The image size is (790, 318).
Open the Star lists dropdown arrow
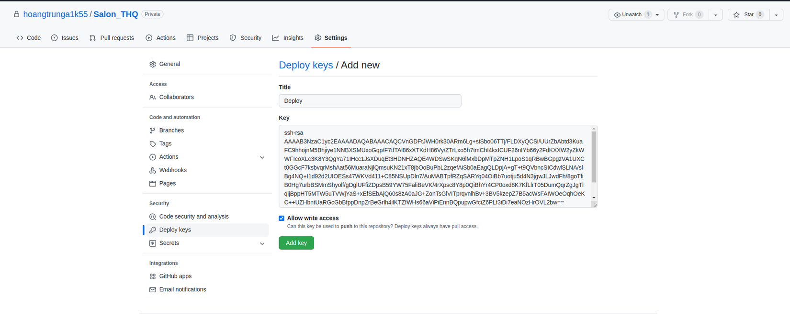click(x=776, y=15)
